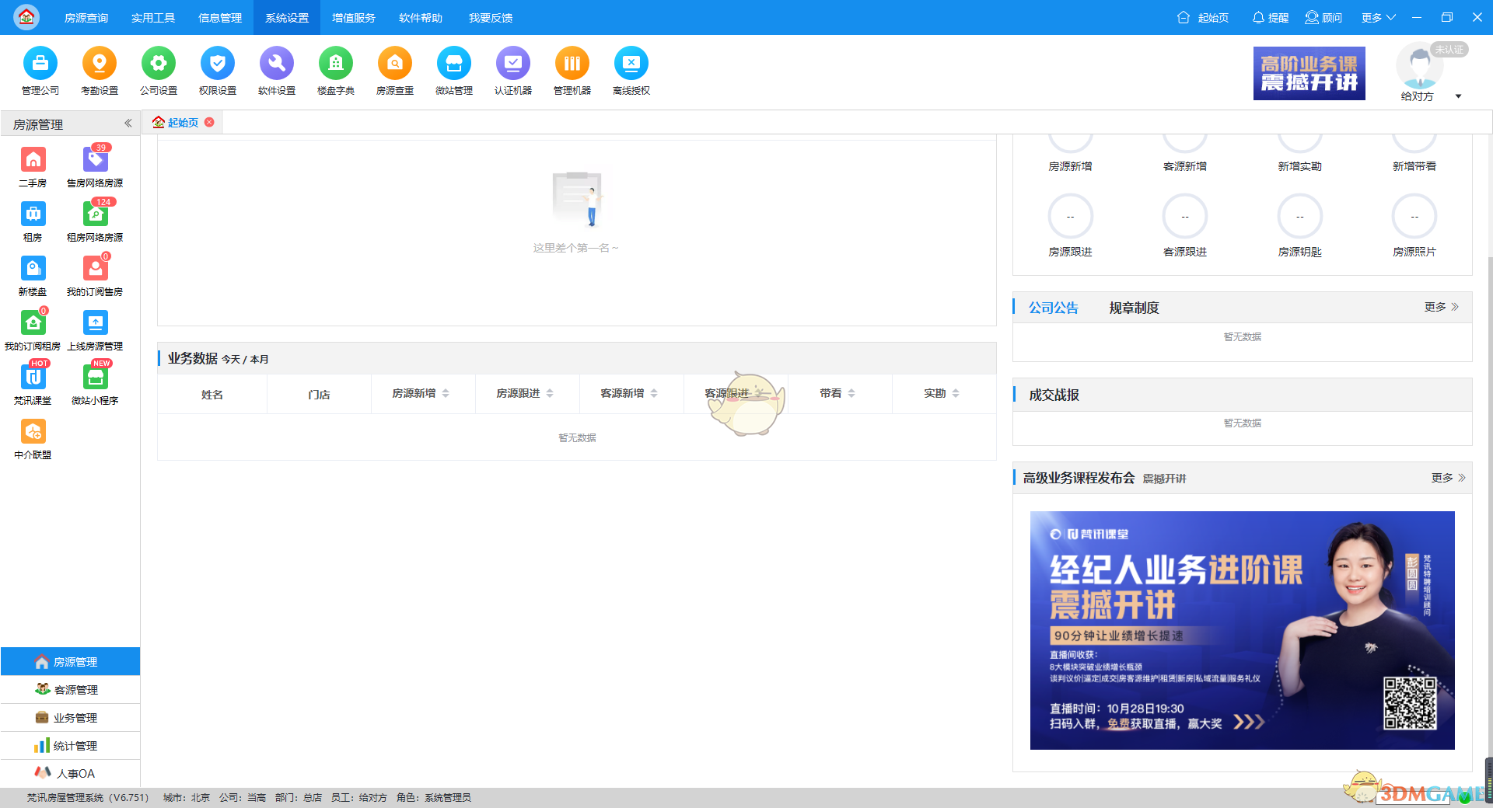Collapse the 房源管理 left panel
Image resolution: width=1493 pixels, height=808 pixels.
click(128, 123)
